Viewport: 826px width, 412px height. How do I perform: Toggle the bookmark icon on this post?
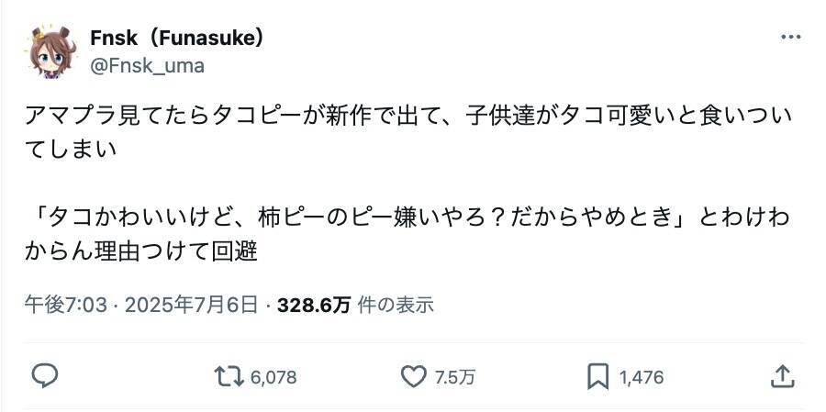(x=598, y=375)
